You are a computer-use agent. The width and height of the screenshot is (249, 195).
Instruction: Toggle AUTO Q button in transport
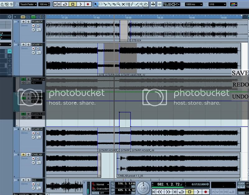click(96, 193)
